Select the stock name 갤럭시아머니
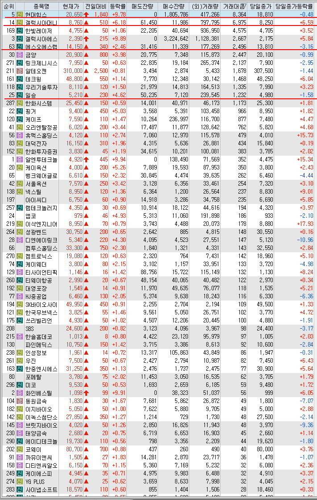Screen dimensions: 317x500 point(42,23)
